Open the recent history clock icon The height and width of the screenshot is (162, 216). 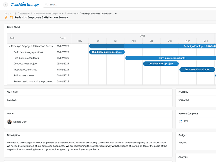click(x=15, y=13)
